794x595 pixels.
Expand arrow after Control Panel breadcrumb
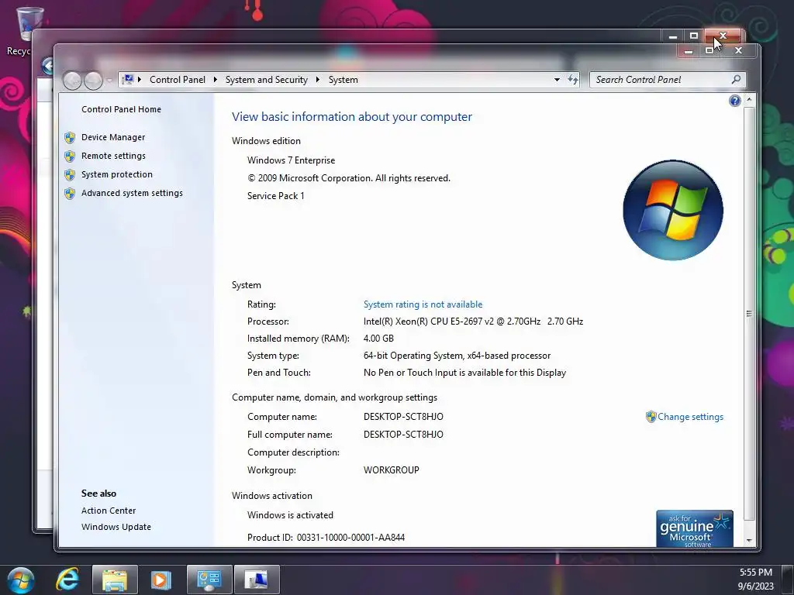pos(216,80)
